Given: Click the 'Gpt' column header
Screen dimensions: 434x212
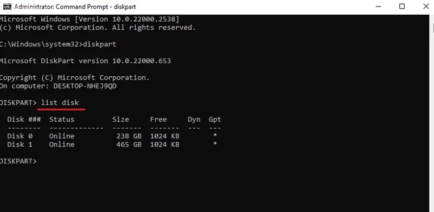Looking at the screenshot, I should point(215,120).
